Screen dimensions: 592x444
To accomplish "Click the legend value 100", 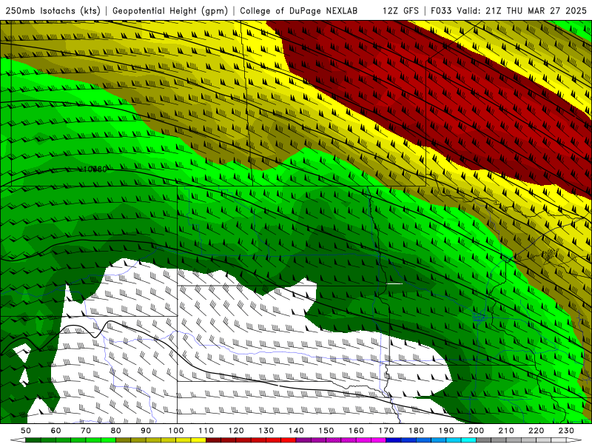I will point(176,431).
